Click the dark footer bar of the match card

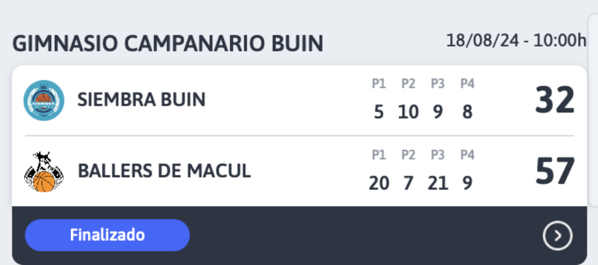click(300, 236)
